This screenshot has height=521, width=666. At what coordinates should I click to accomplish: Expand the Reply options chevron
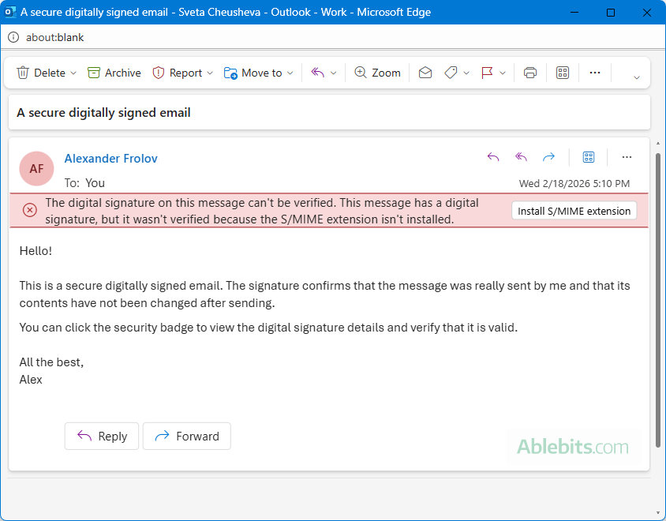click(x=334, y=72)
